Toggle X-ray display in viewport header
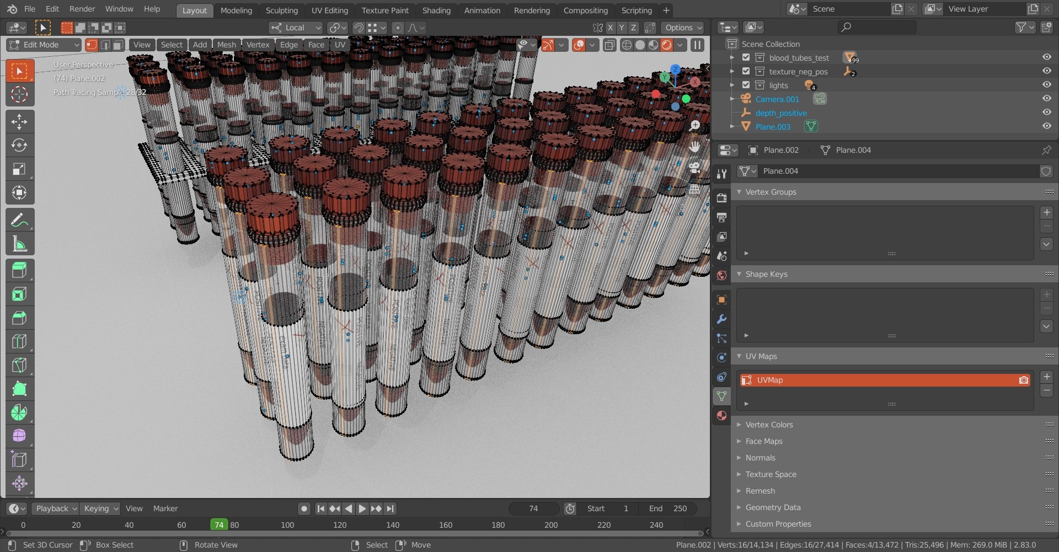1059x552 pixels. point(609,45)
